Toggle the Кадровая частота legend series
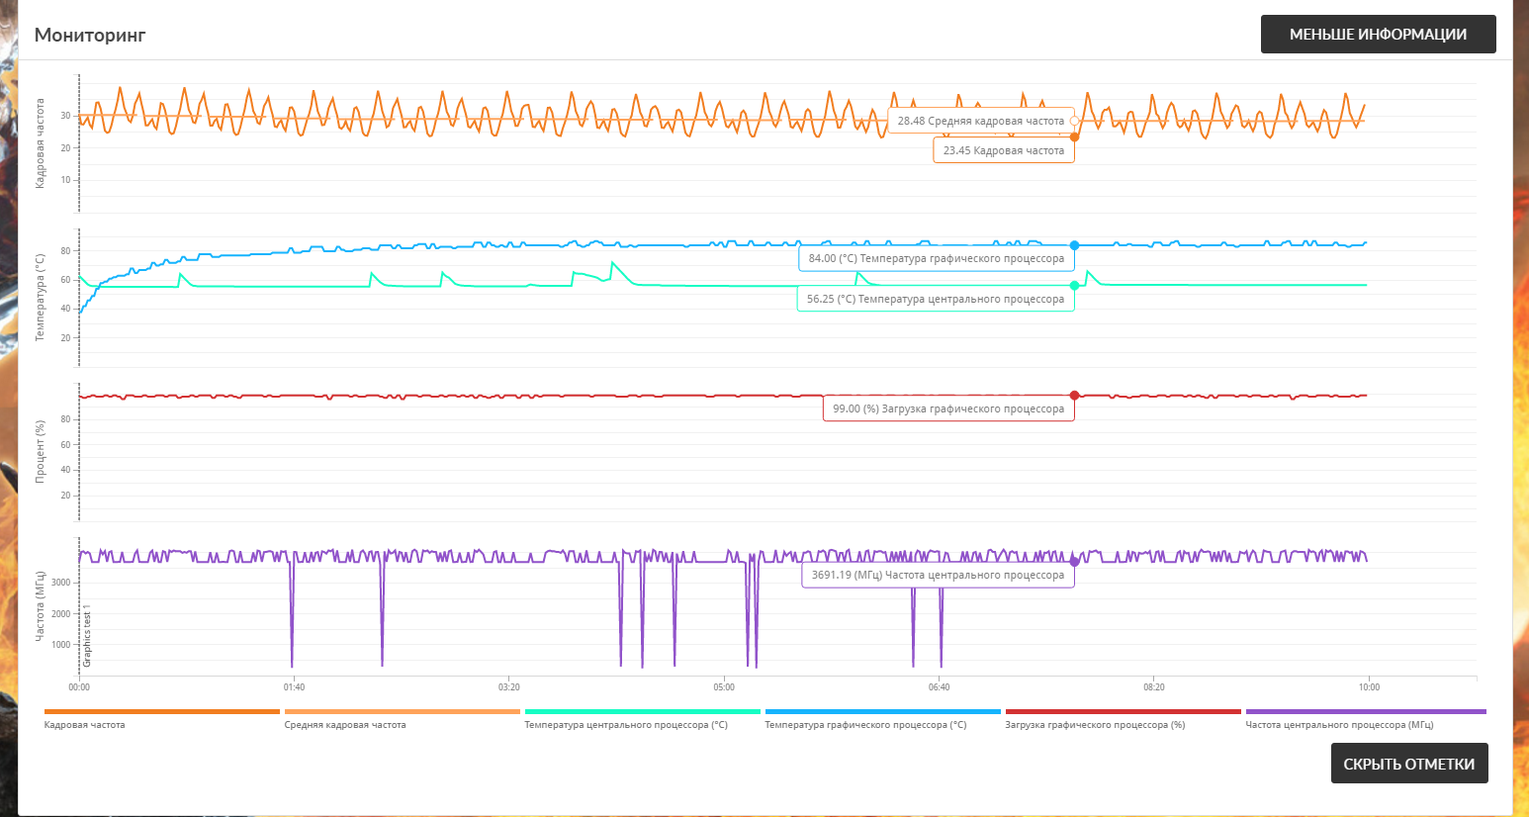This screenshot has width=1529, height=817. (162, 718)
